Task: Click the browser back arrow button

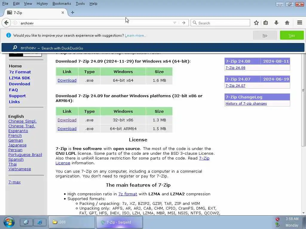Action: click(x=6, y=23)
